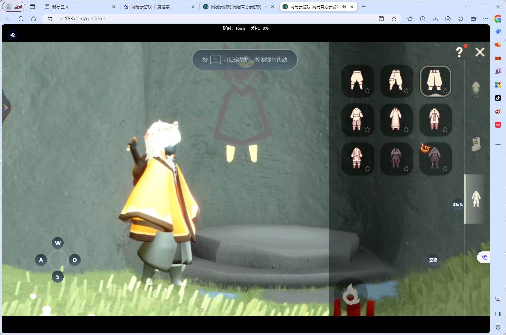Viewport: 506px width, 335px height.
Task: Tap the A movement key
Action: [41, 260]
